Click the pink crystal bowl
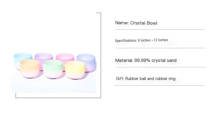The width and height of the screenshot is (209, 115). point(65,57)
